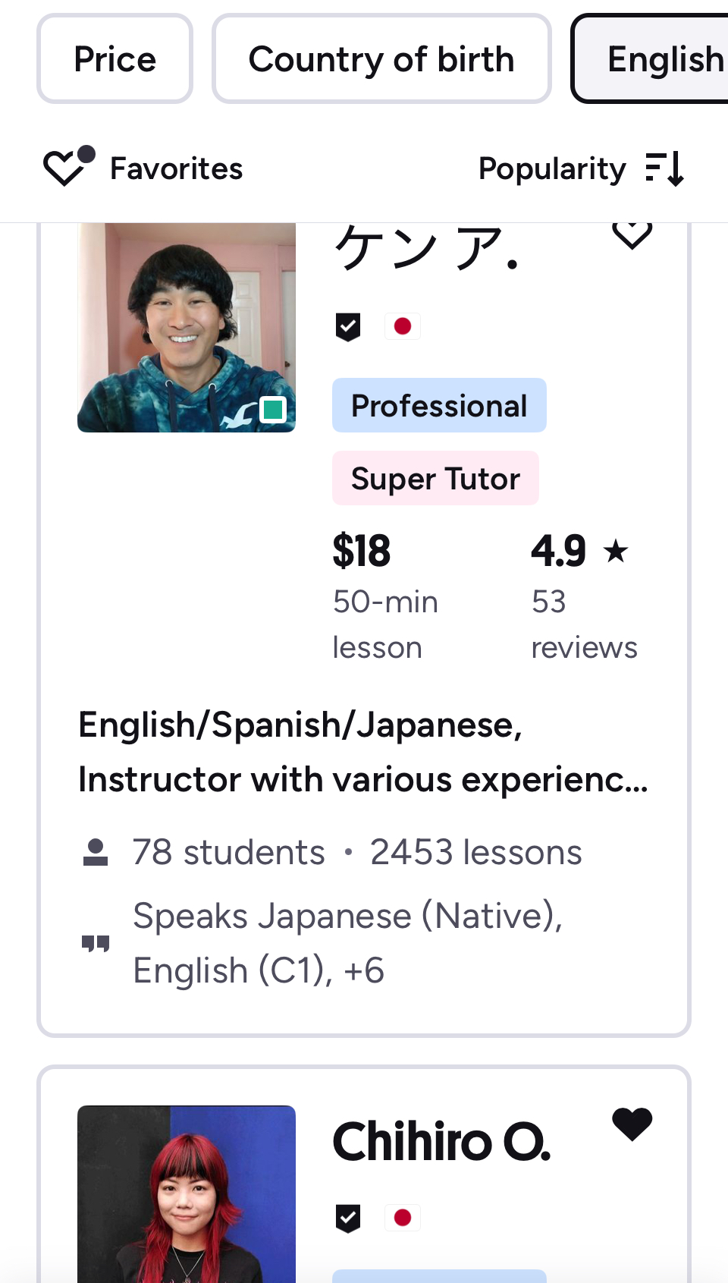This screenshot has width=728, height=1283.
Task: Click the students person icon
Action: point(96,852)
